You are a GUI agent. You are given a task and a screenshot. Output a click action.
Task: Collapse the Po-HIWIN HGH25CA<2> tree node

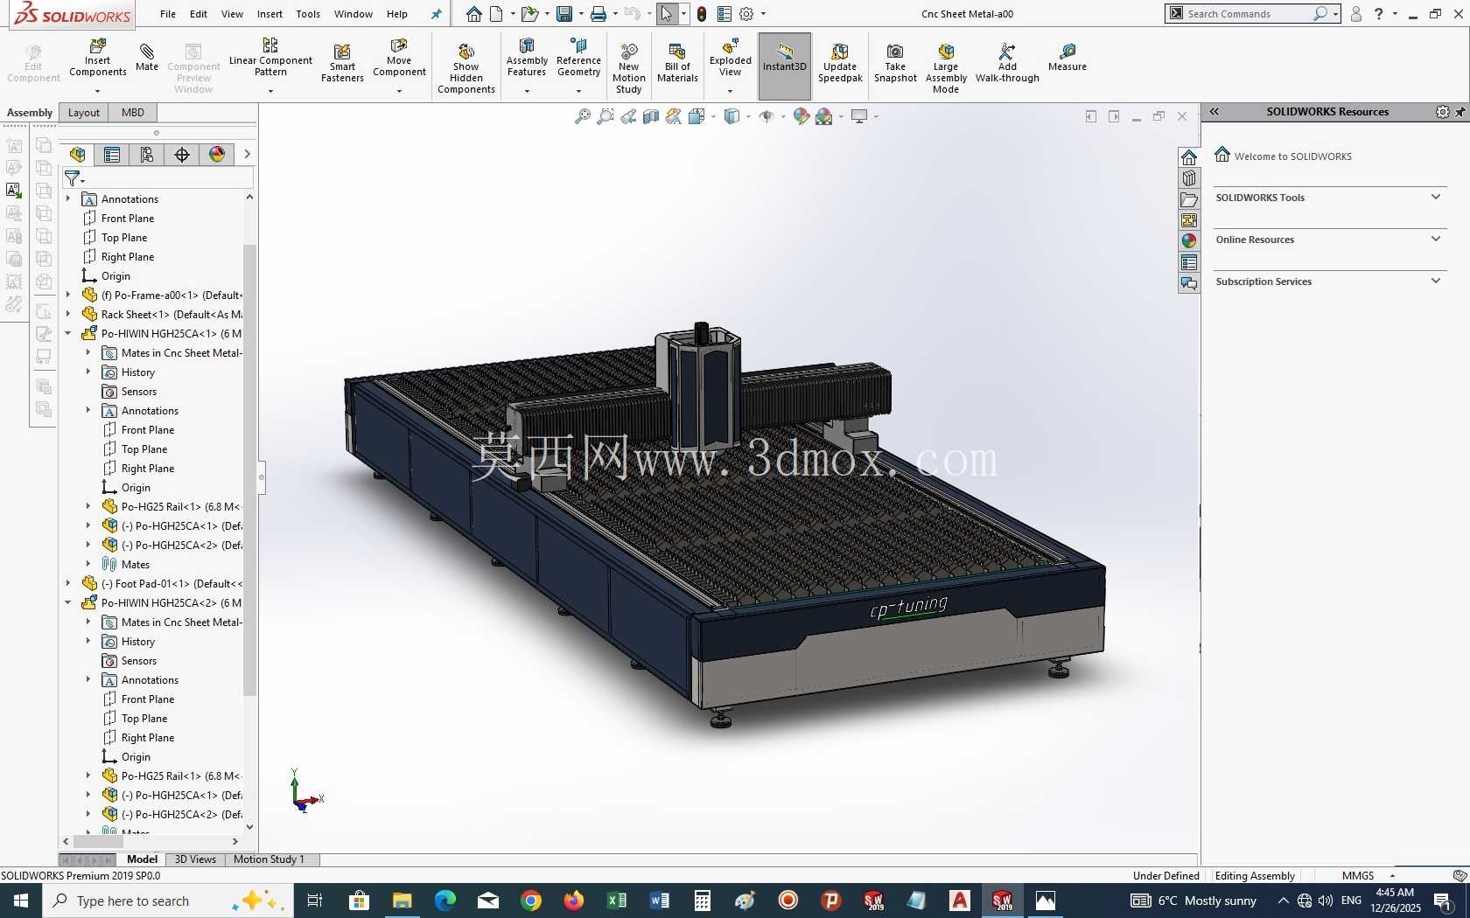coord(68,602)
